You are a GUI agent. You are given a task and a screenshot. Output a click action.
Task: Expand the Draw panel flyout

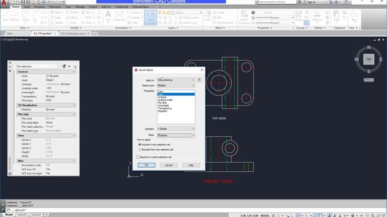(25, 28)
